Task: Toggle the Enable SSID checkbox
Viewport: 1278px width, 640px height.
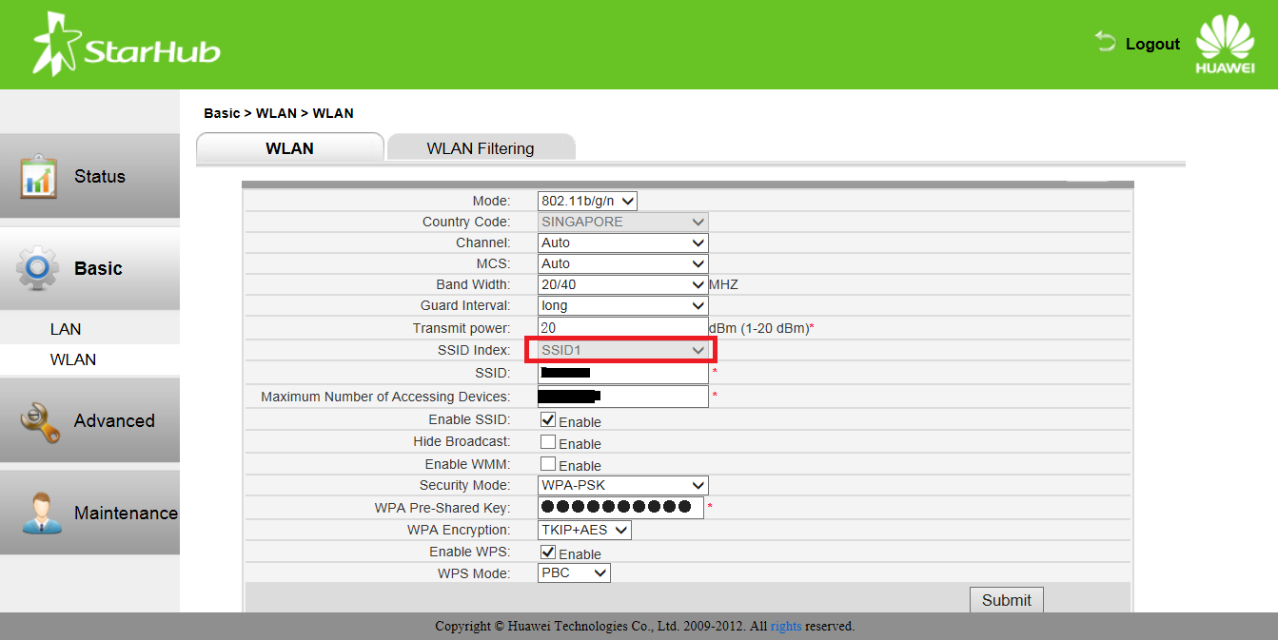Action: [x=548, y=419]
